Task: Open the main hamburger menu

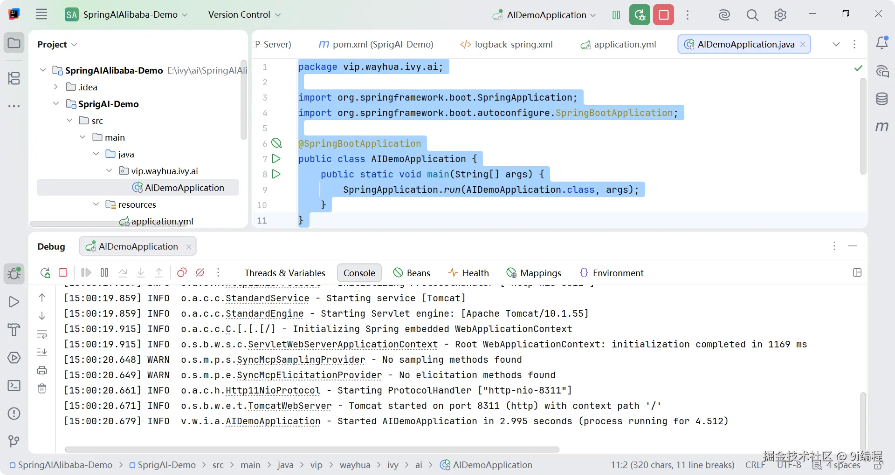Action: click(x=41, y=14)
